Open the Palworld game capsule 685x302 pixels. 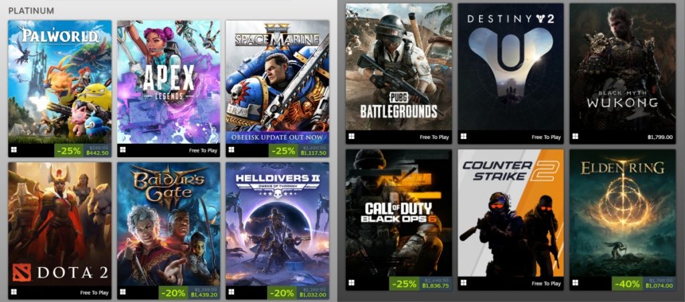[60, 82]
